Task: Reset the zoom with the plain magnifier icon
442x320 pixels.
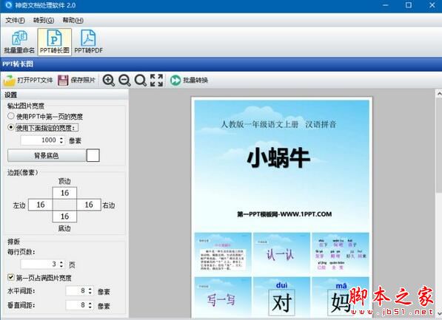Action: tap(140, 81)
